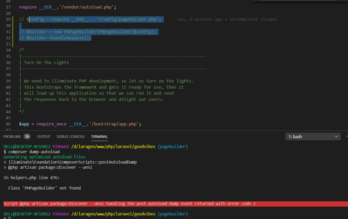Image resolution: width=348 pixels, height=219 pixels.
Task: Click the $app variable on line 46
Action: click(24, 124)
